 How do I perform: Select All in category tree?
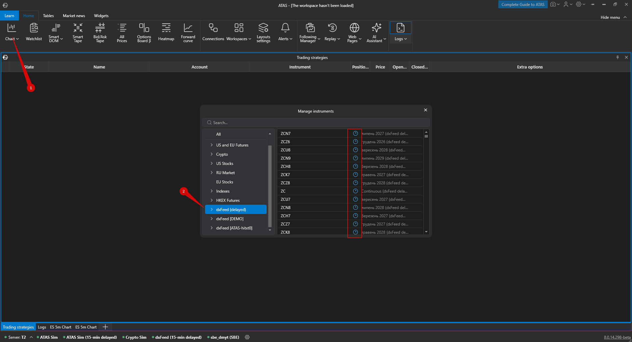(218, 134)
